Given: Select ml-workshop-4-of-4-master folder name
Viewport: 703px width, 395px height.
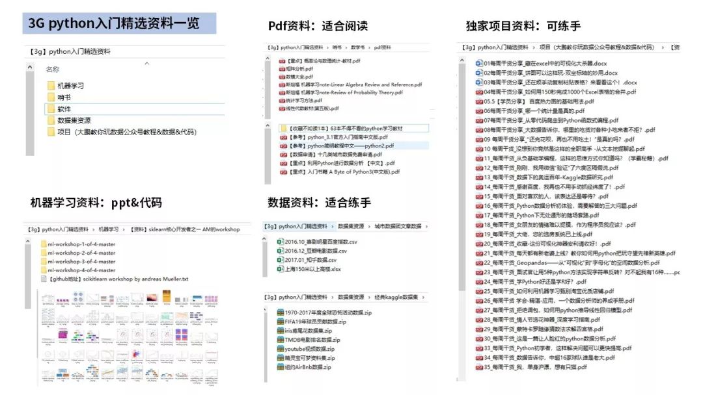Looking at the screenshot, I should (81, 271).
